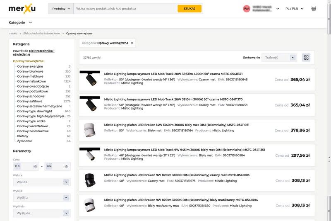Select Oprawy typu high-bay category
This screenshot has width=331, height=221.
42,116
